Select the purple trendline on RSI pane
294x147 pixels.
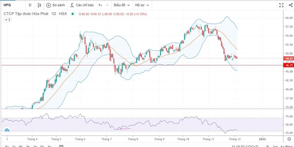click(123, 129)
